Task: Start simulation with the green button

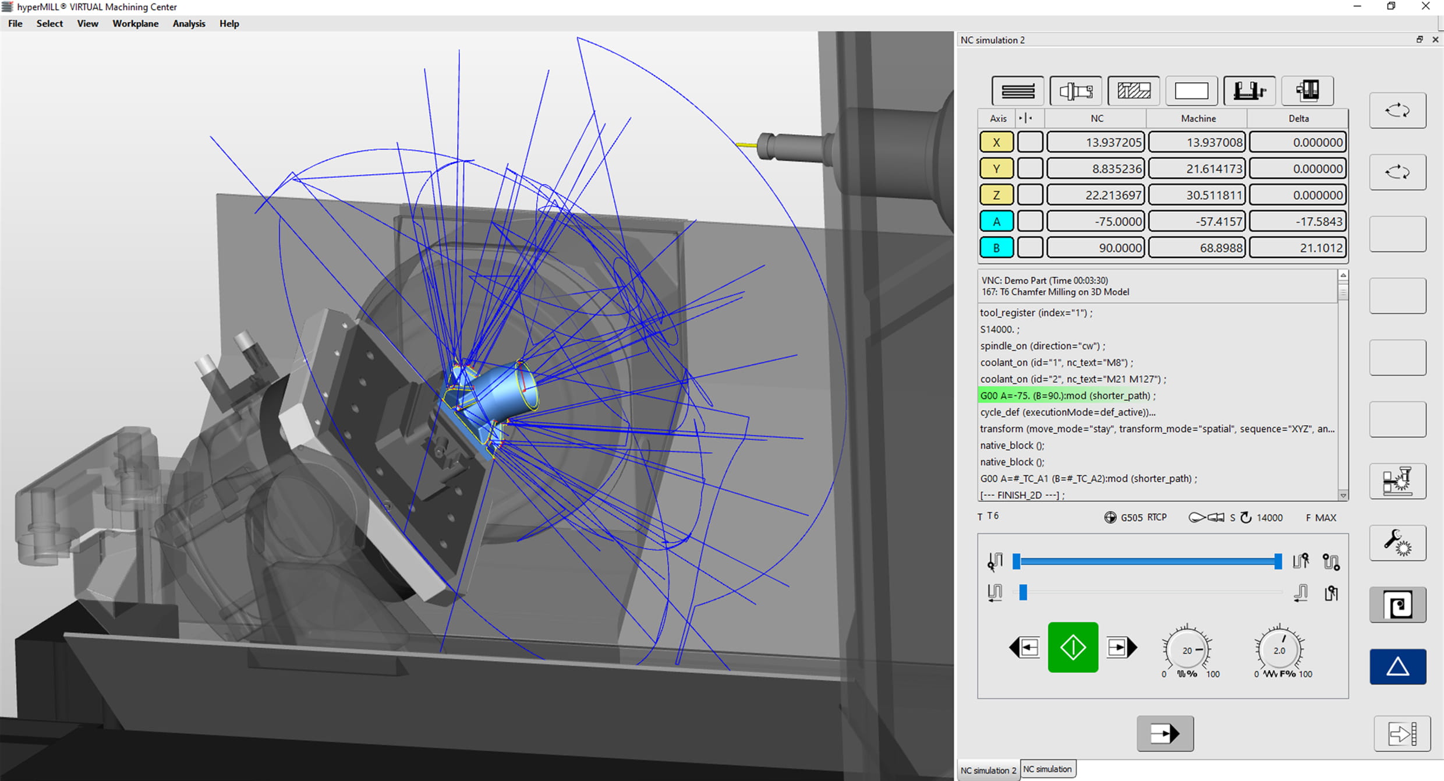Action: tap(1073, 647)
